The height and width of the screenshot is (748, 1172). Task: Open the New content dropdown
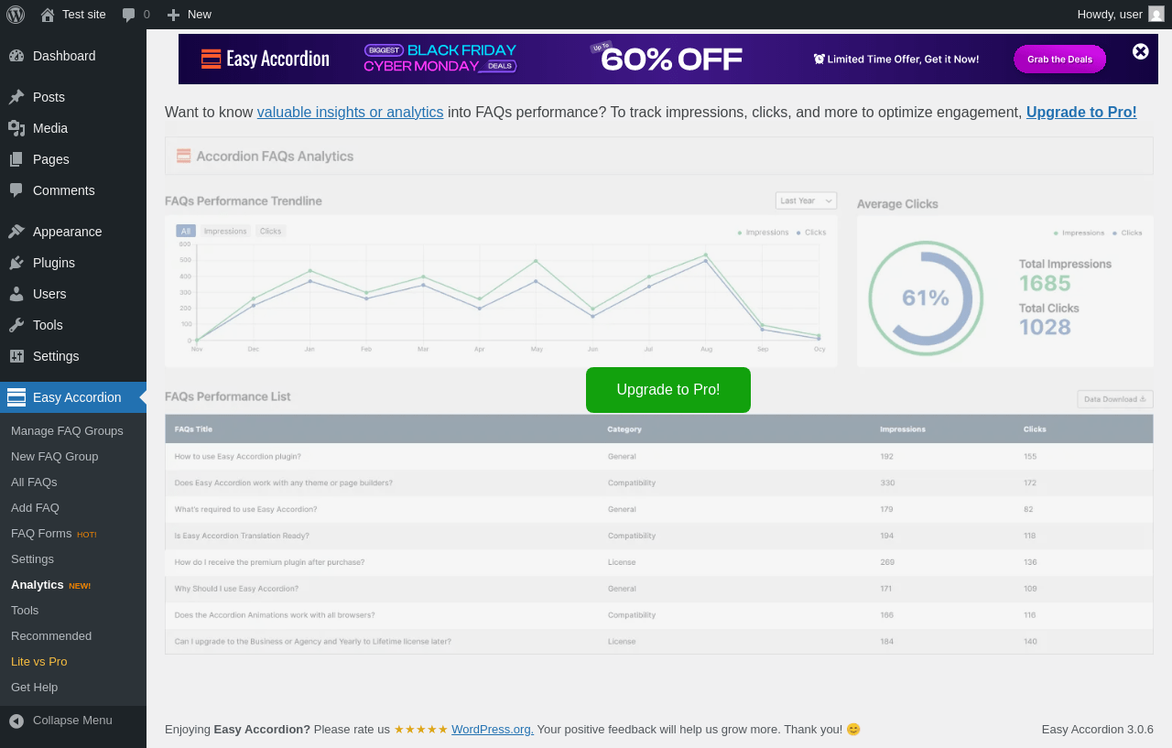[x=190, y=14]
